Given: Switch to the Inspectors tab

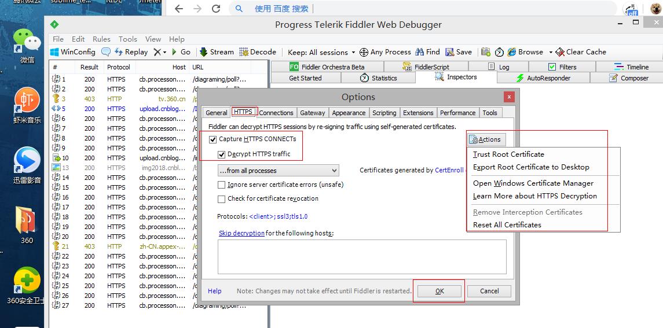Looking at the screenshot, I should click(x=456, y=77).
